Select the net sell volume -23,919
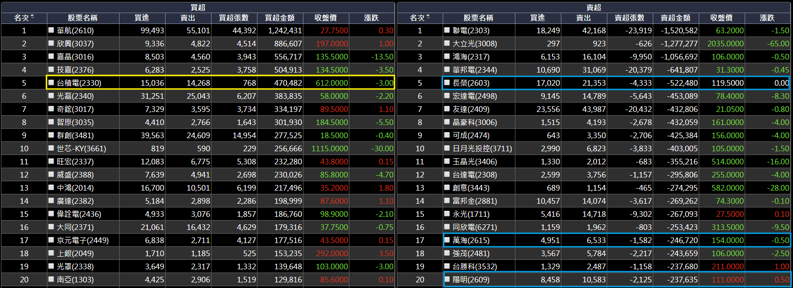 (x=638, y=30)
